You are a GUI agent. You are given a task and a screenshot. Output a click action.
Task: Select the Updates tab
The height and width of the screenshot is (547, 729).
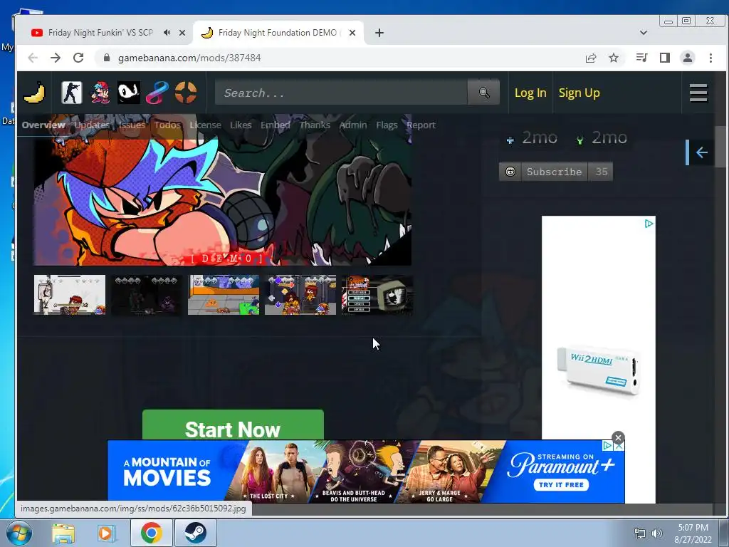[x=92, y=125]
